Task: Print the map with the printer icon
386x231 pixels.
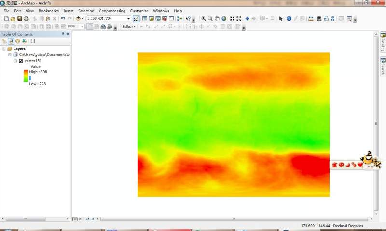Action: 26,19
